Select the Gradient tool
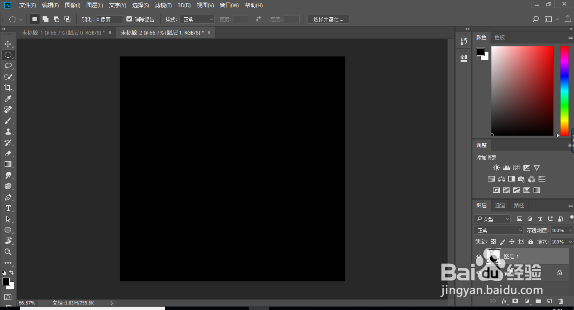Image resolution: width=574 pixels, height=310 pixels. [8, 164]
